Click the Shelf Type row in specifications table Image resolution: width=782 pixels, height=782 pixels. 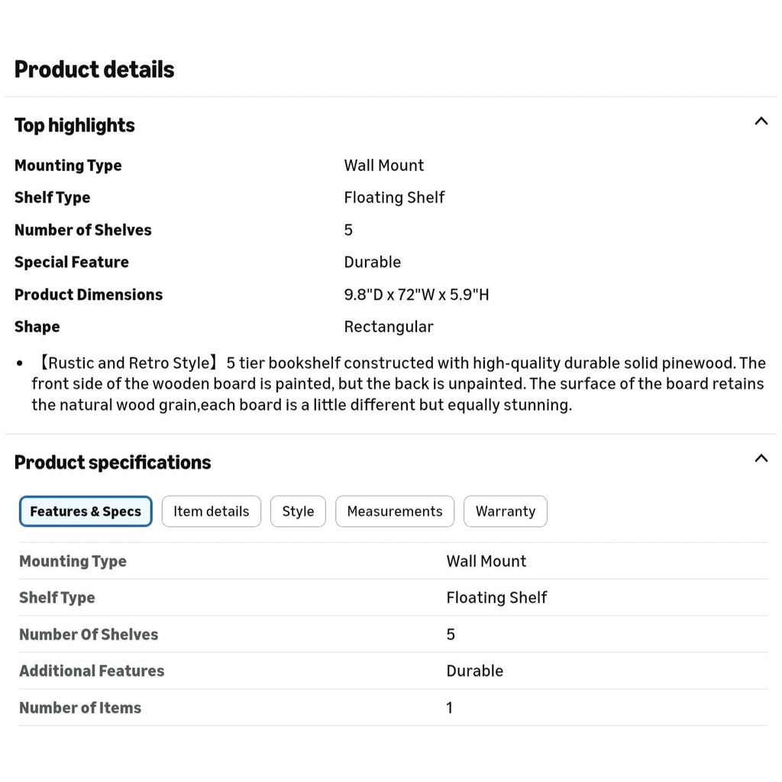tap(393, 597)
